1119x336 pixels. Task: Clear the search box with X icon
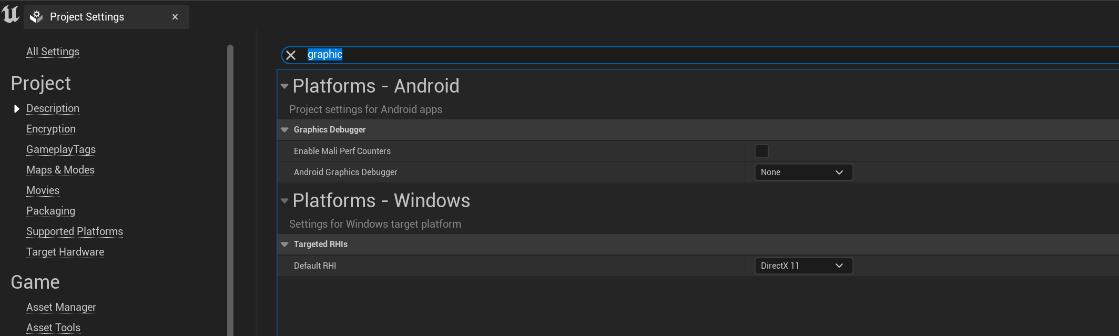coord(291,55)
